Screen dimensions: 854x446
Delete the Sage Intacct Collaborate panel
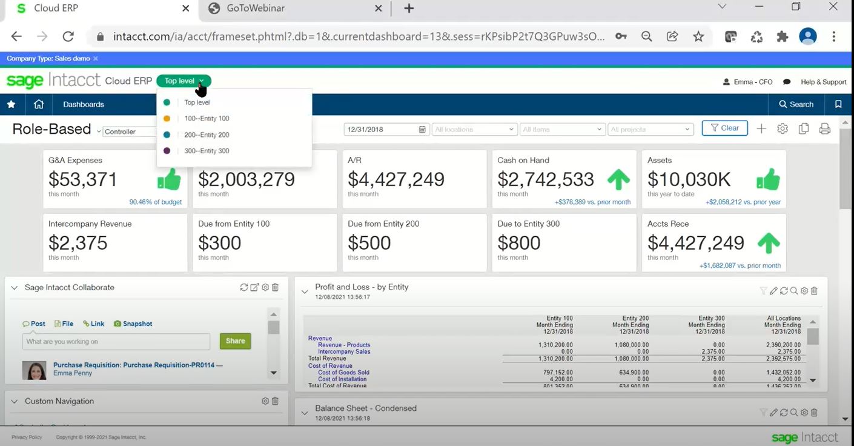(x=275, y=287)
